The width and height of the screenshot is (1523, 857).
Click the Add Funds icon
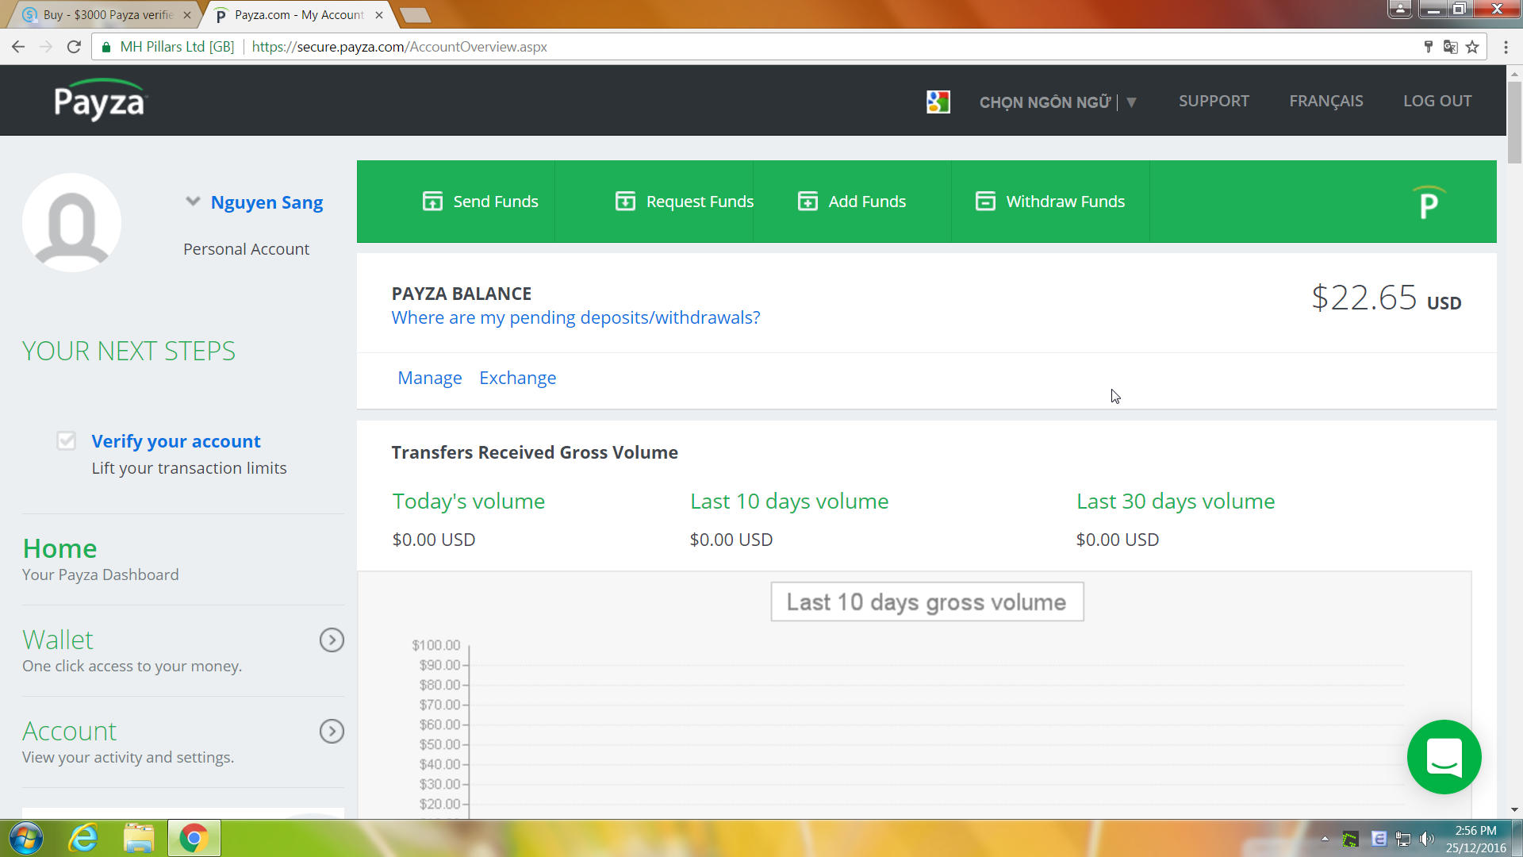(x=808, y=202)
